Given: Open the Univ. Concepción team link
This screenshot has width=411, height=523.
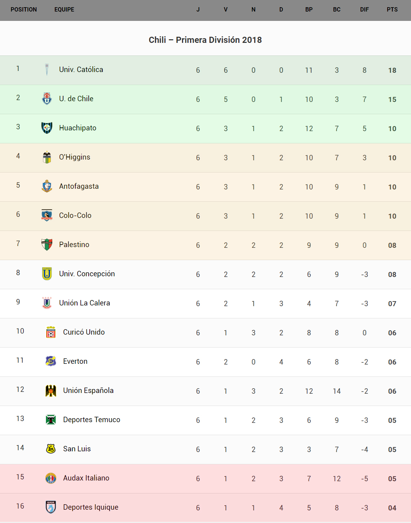Looking at the screenshot, I should tap(87, 274).
